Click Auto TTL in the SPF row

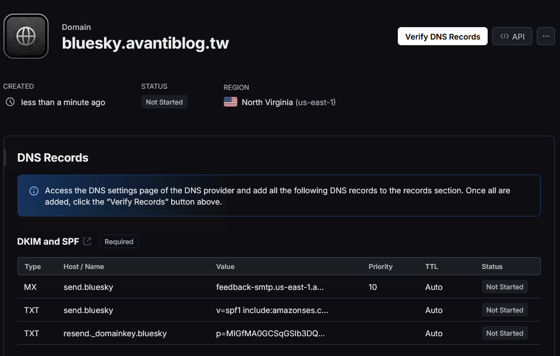tap(434, 310)
